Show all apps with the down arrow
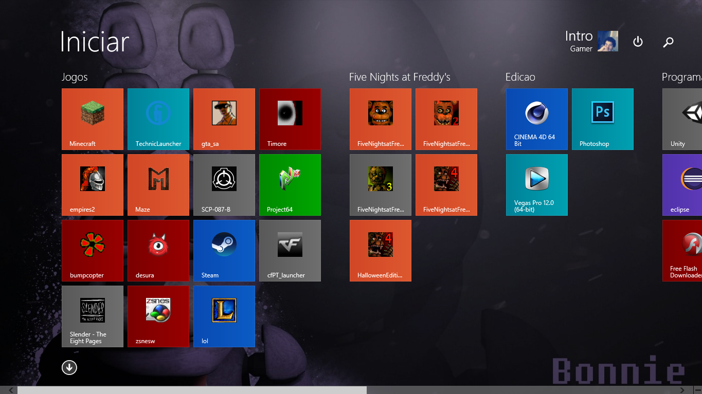The height and width of the screenshot is (394, 702). [x=69, y=367]
